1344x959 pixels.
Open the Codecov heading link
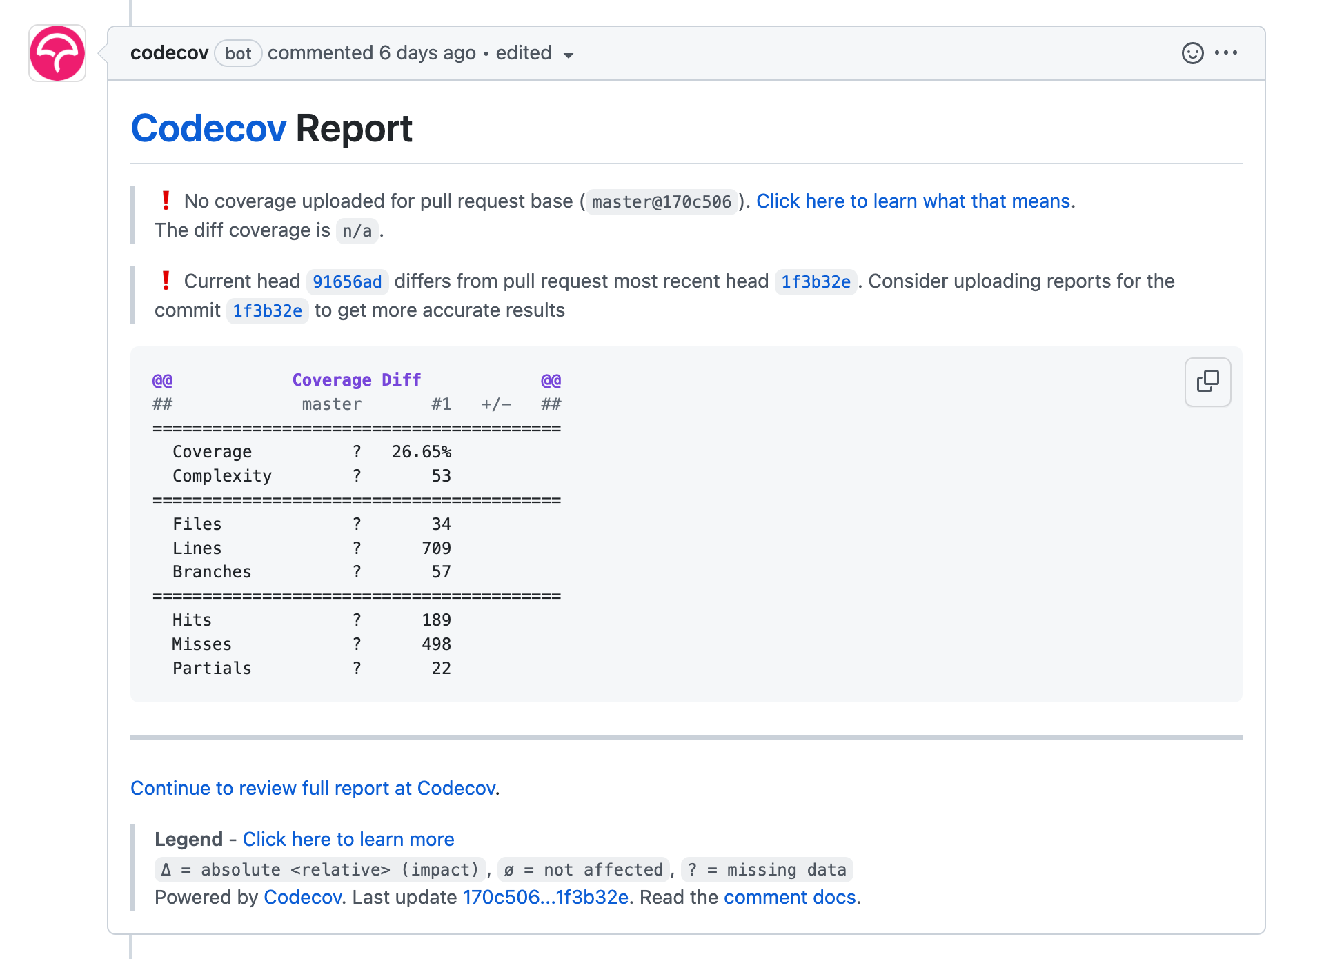point(208,129)
